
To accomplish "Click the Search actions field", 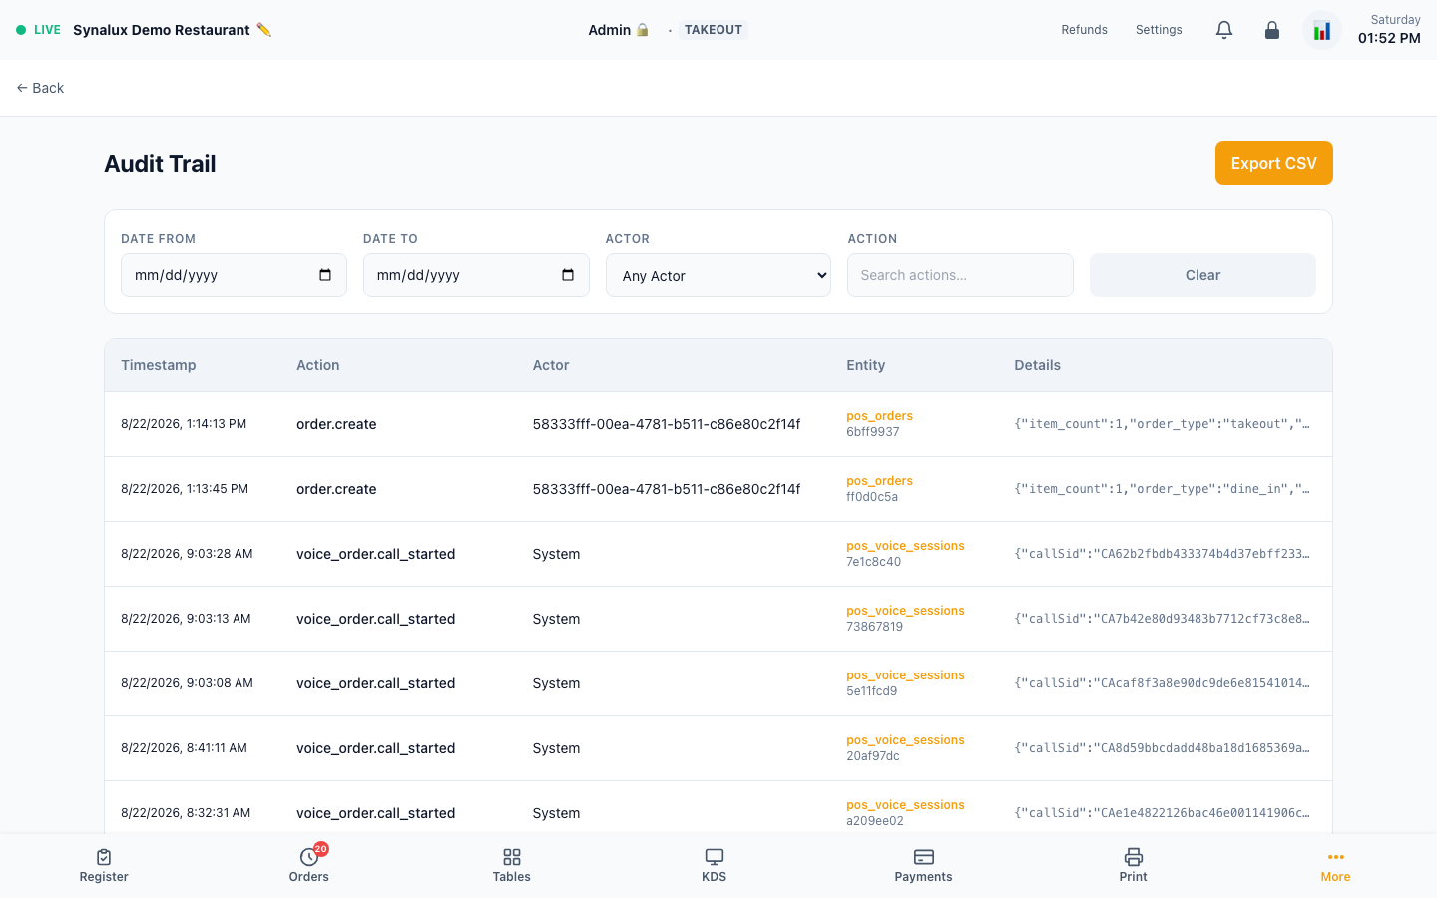I will pyautogui.click(x=960, y=275).
